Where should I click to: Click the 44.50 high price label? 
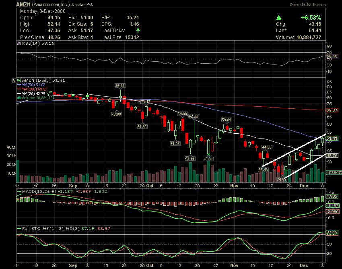[x=267, y=147]
